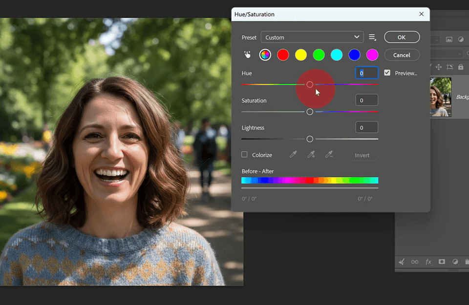Select the Background layer thumbnail
The height and width of the screenshot is (305, 469).
[441, 97]
